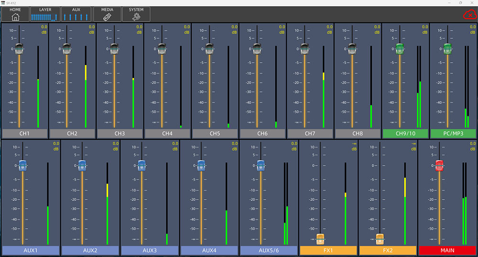Click the green CH9/10 fader knob

pos(400,49)
